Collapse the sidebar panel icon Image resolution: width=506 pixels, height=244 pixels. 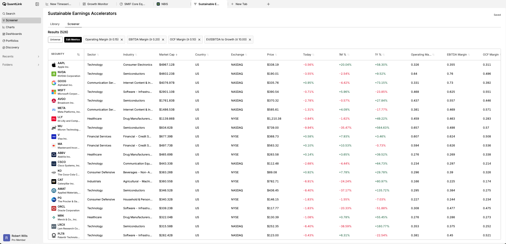[x=37, y=4]
